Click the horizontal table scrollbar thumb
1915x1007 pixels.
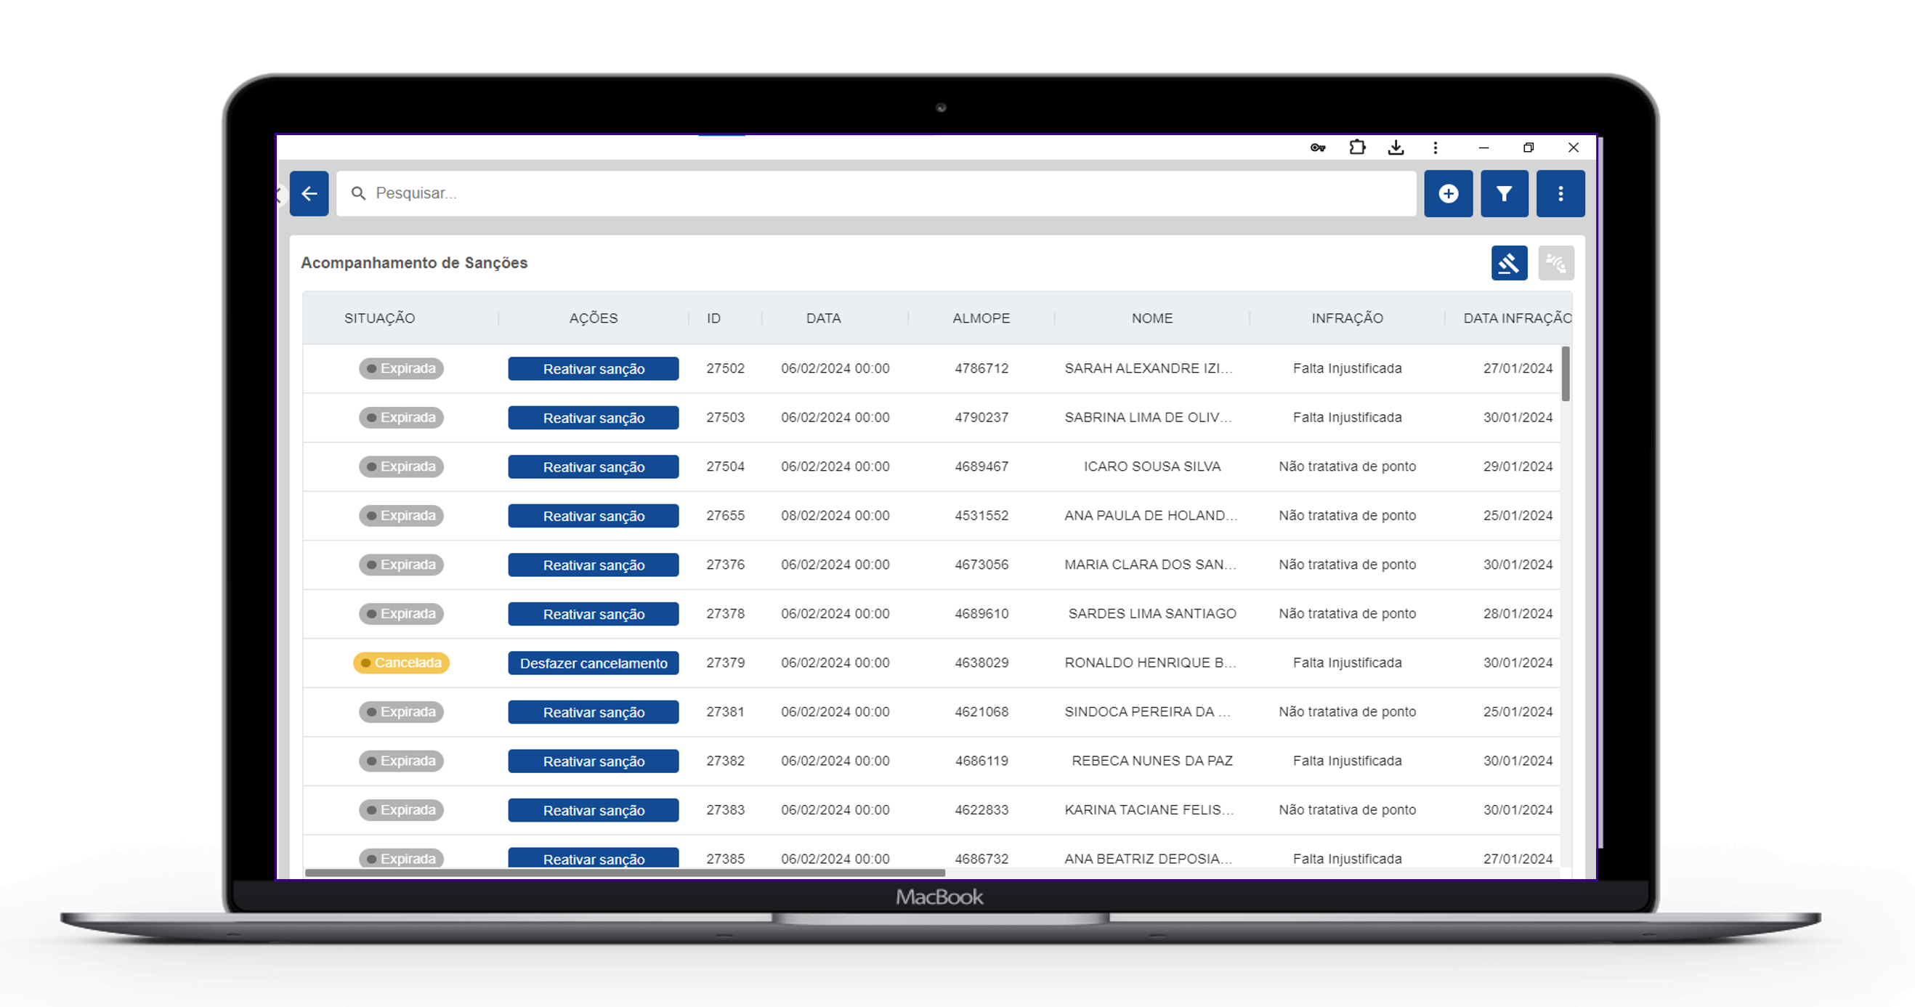click(625, 873)
